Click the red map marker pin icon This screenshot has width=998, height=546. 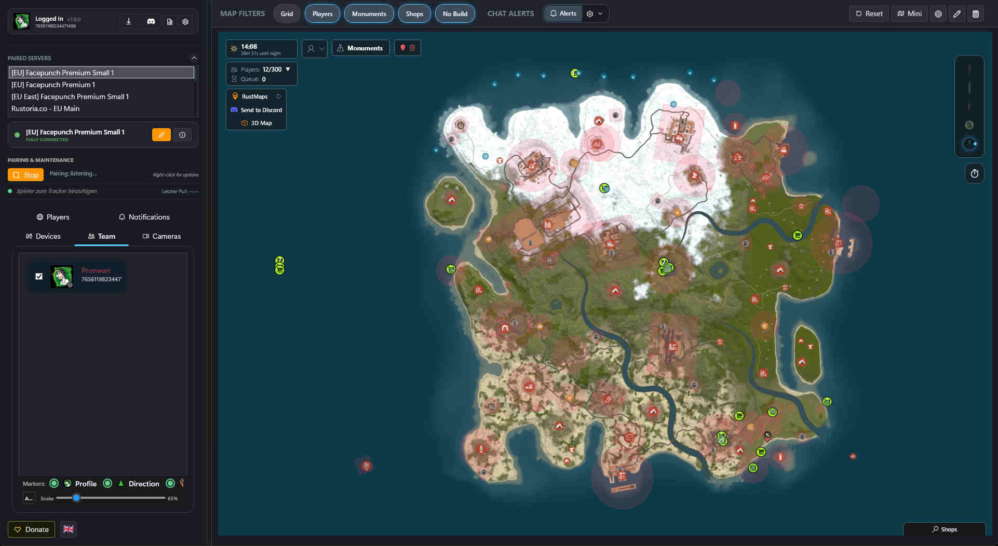pyautogui.click(x=402, y=48)
